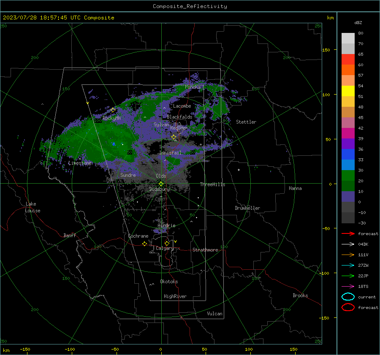Click the Sylvan label

(x=161, y=125)
